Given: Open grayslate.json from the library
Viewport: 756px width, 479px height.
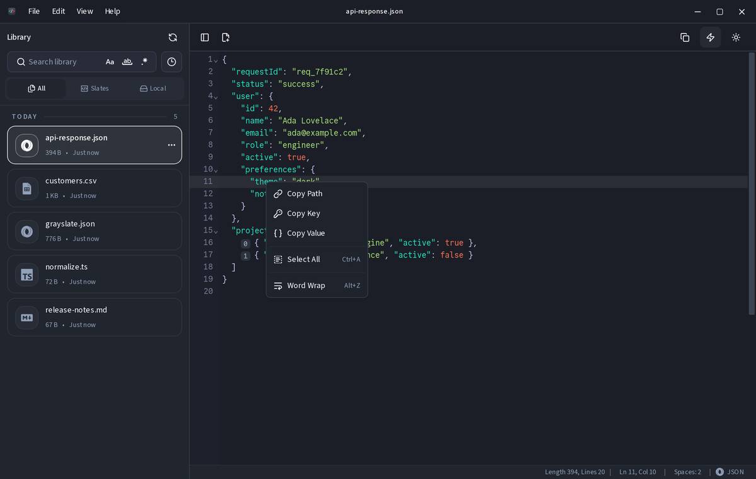Looking at the screenshot, I should pos(94,231).
